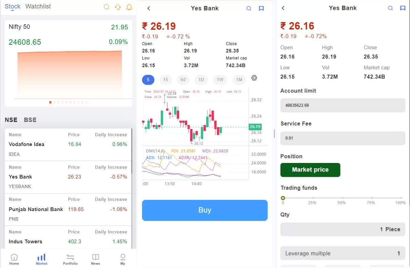Viewport: 410px width, 268px height.
Task: Switch to the BSE exchange tab
Action: tap(30, 120)
